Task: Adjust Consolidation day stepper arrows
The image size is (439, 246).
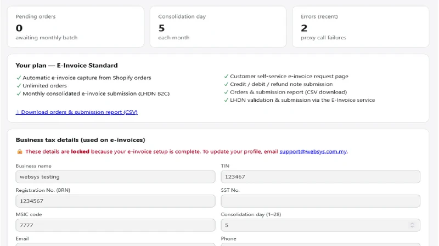Action: [412, 225]
